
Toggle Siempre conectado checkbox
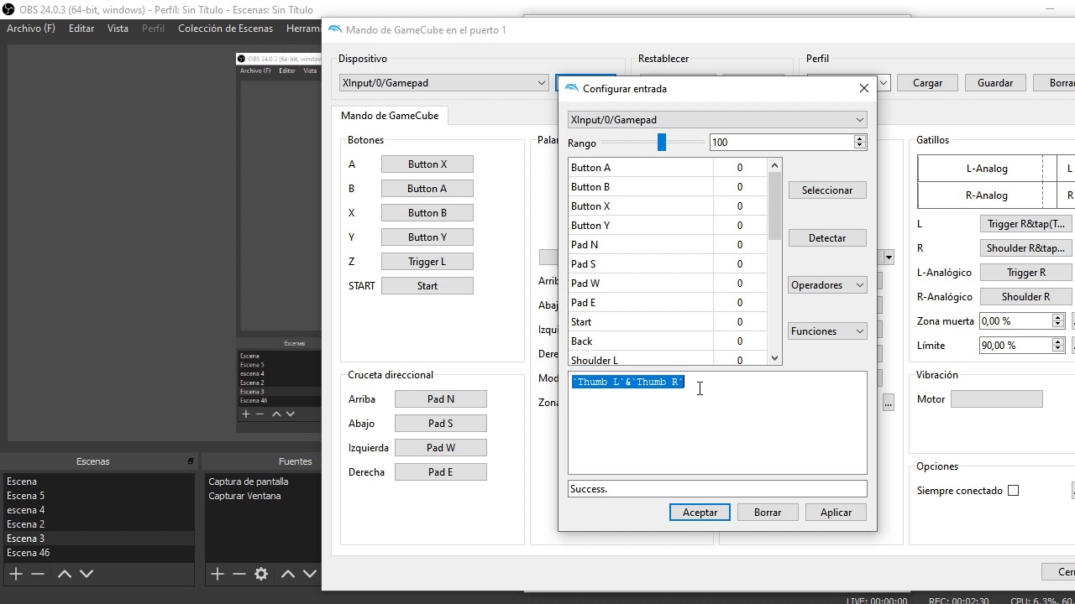(x=1013, y=491)
